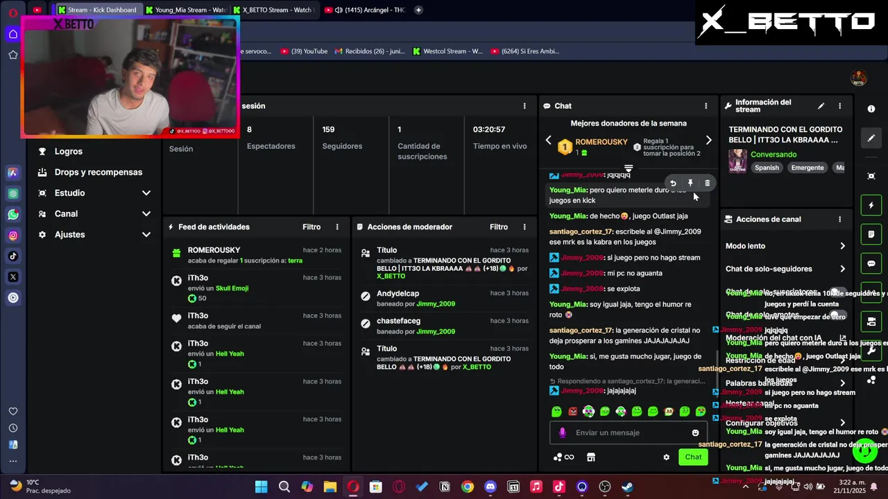Image resolution: width=888 pixels, height=499 pixels.
Task: Open Feed de actividades three-dot menu
Action: 337,227
